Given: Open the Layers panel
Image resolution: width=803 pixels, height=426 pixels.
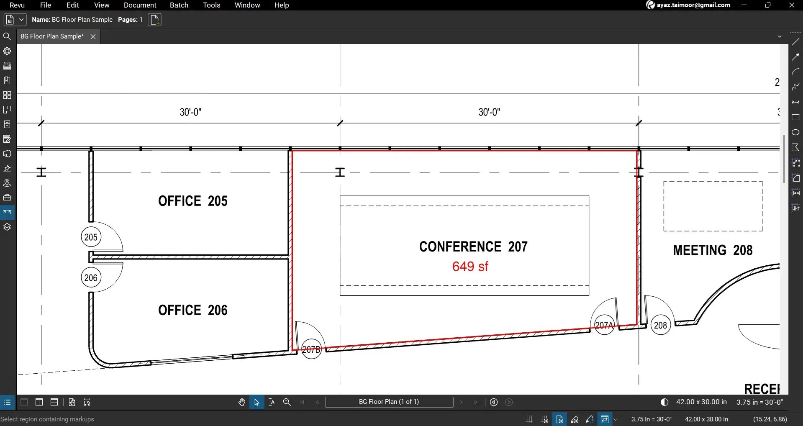Looking at the screenshot, I should click(7, 227).
